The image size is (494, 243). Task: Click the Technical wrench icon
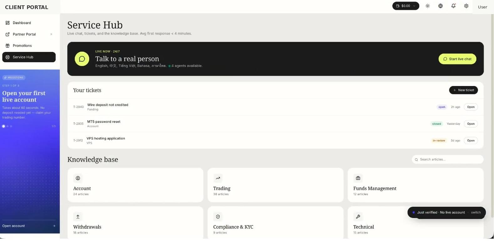pos(358,217)
